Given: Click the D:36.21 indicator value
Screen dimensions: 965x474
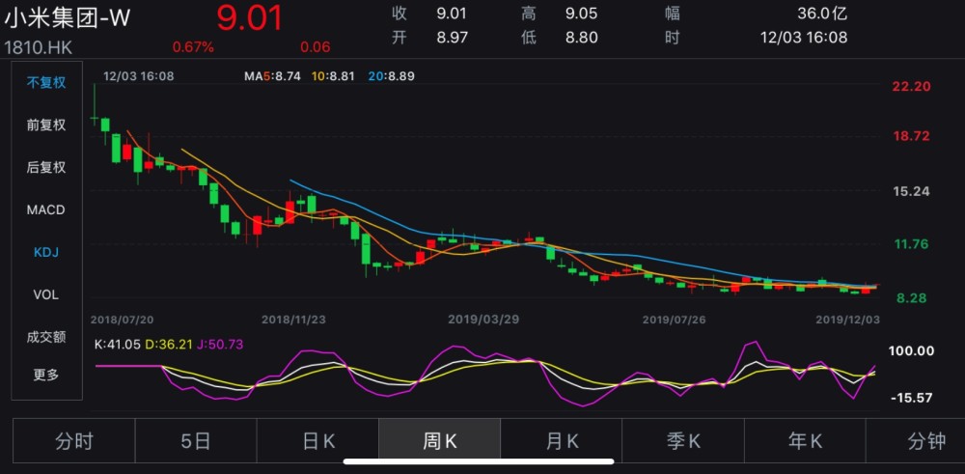Looking at the screenshot, I should point(169,345).
